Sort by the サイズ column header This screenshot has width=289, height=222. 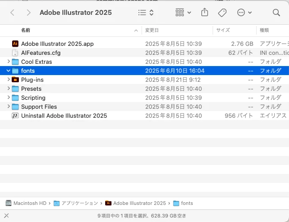(223, 30)
